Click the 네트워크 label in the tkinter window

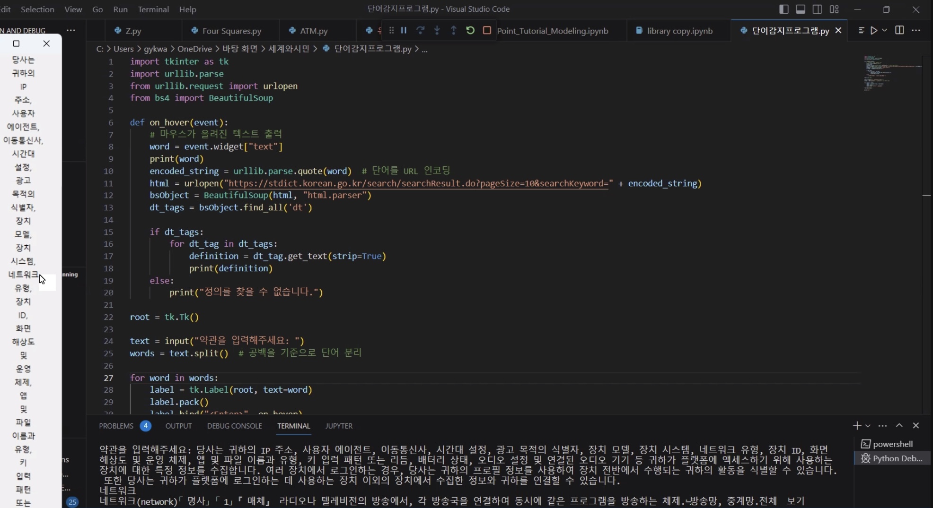pyautogui.click(x=23, y=275)
